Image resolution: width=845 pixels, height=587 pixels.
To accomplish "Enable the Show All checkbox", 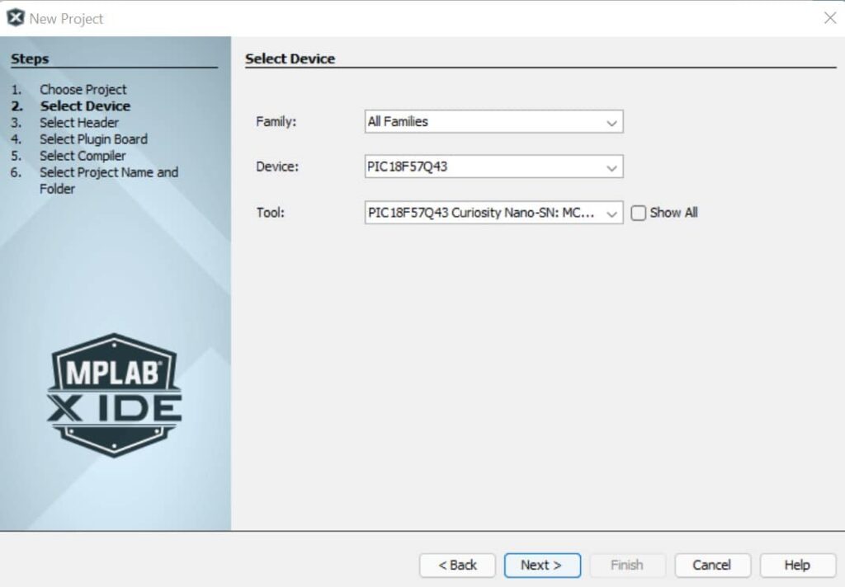I will click(638, 213).
